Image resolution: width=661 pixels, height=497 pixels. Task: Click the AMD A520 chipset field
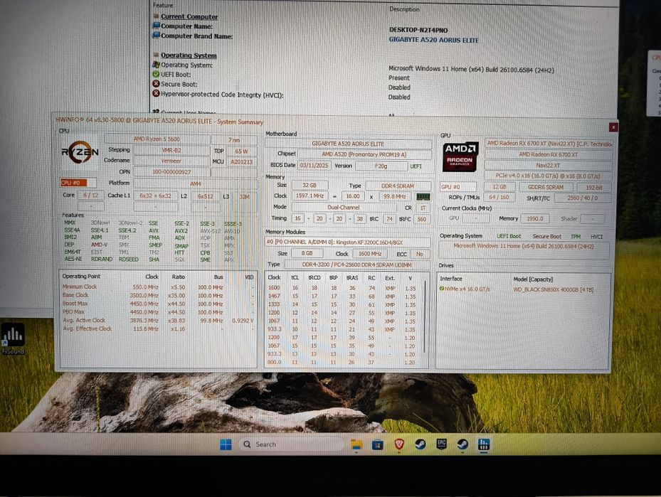coord(364,154)
